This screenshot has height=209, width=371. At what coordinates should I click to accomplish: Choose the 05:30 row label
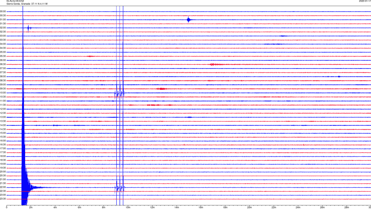[x=3, y=56]
